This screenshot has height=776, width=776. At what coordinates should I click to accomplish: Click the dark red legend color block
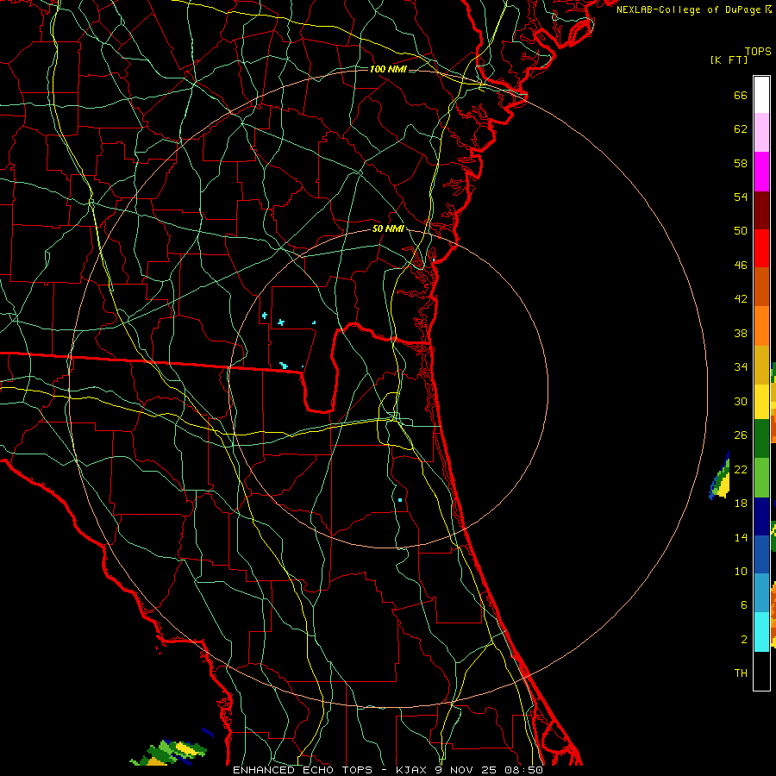point(761,210)
